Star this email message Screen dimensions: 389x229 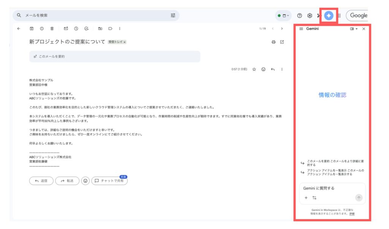[x=254, y=69]
